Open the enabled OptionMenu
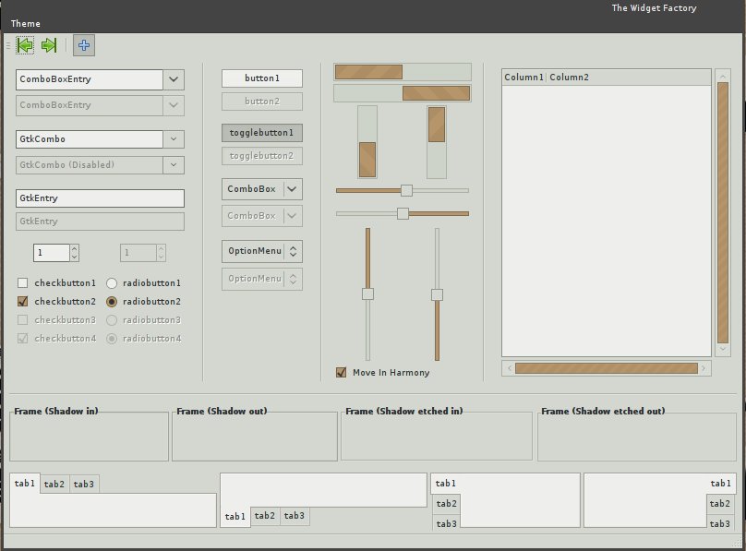Viewport: 746px width, 551px height. coord(261,251)
